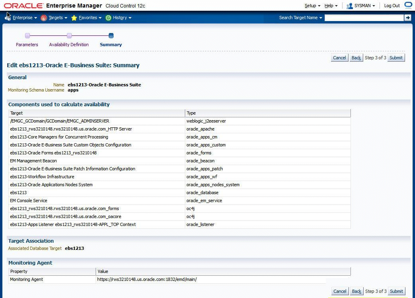Select the us.oracle.com_oacore target row

click(180, 216)
